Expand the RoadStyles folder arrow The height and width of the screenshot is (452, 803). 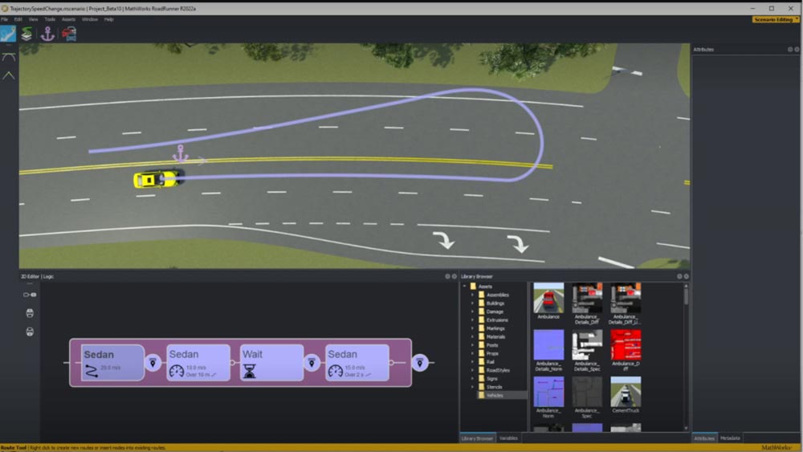point(473,370)
